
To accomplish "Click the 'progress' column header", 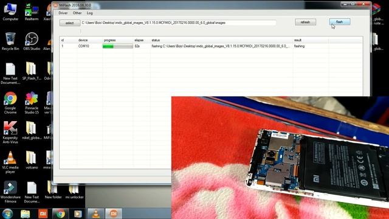I will coord(109,40).
